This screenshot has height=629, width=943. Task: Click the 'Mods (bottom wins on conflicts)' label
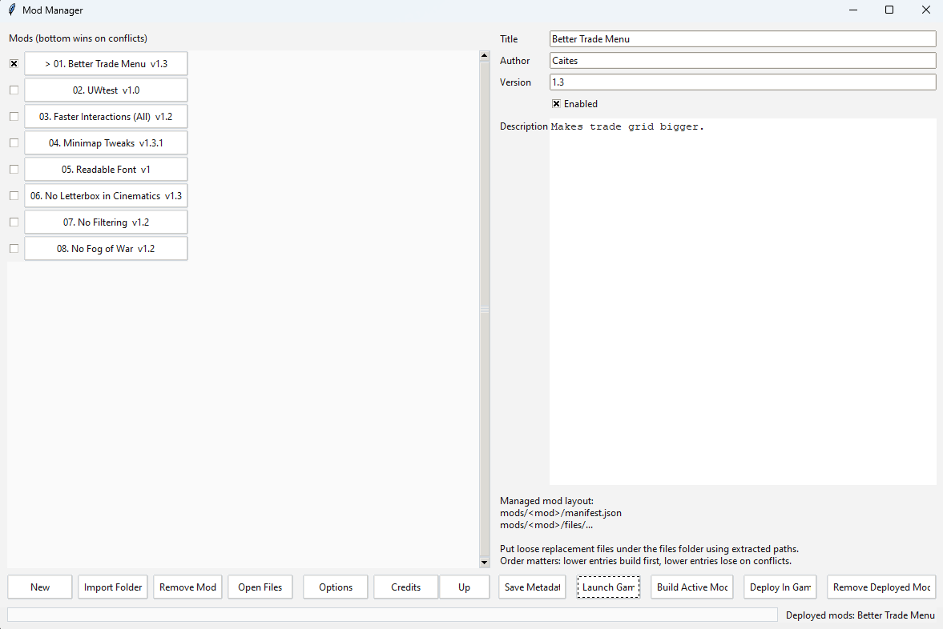click(79, 38)
